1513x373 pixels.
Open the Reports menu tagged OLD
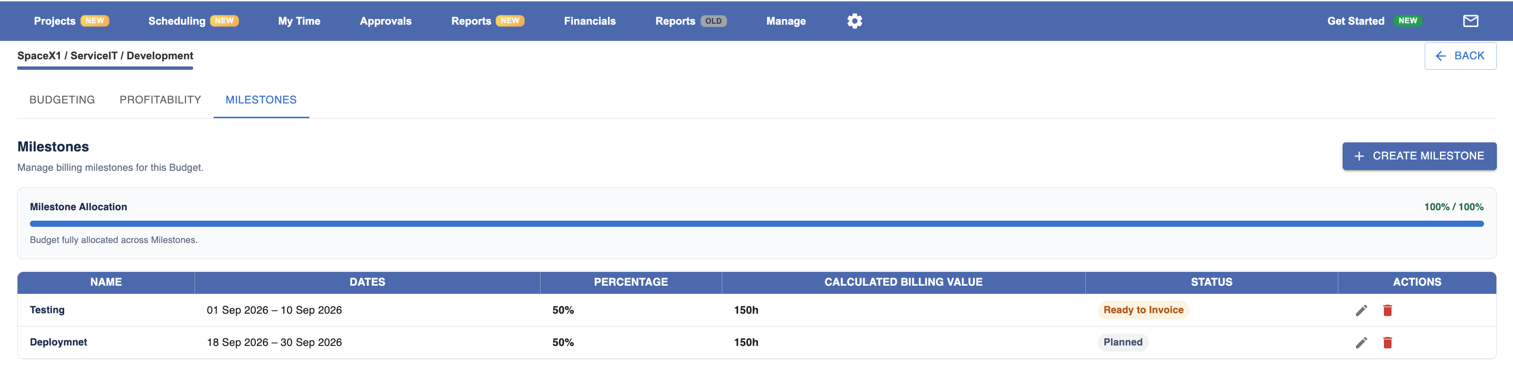click(691, 21)
